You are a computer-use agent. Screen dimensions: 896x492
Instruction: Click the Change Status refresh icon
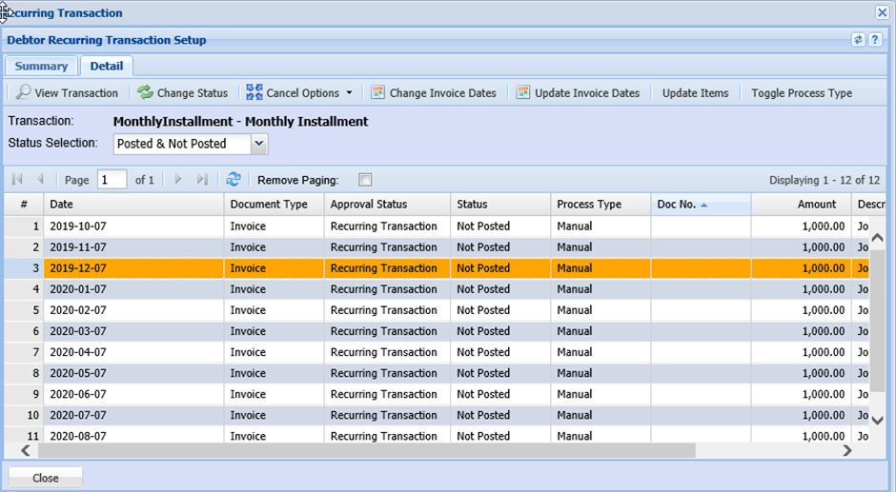tap(145, 93)
